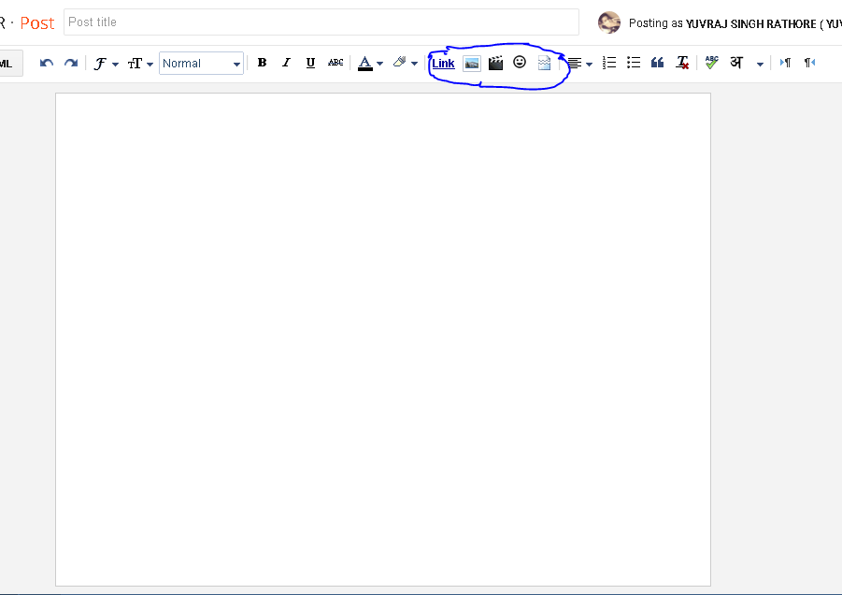The image size is (842, 595).
Task: Expand the highlight color dropdown arrow
Action: 414,64
